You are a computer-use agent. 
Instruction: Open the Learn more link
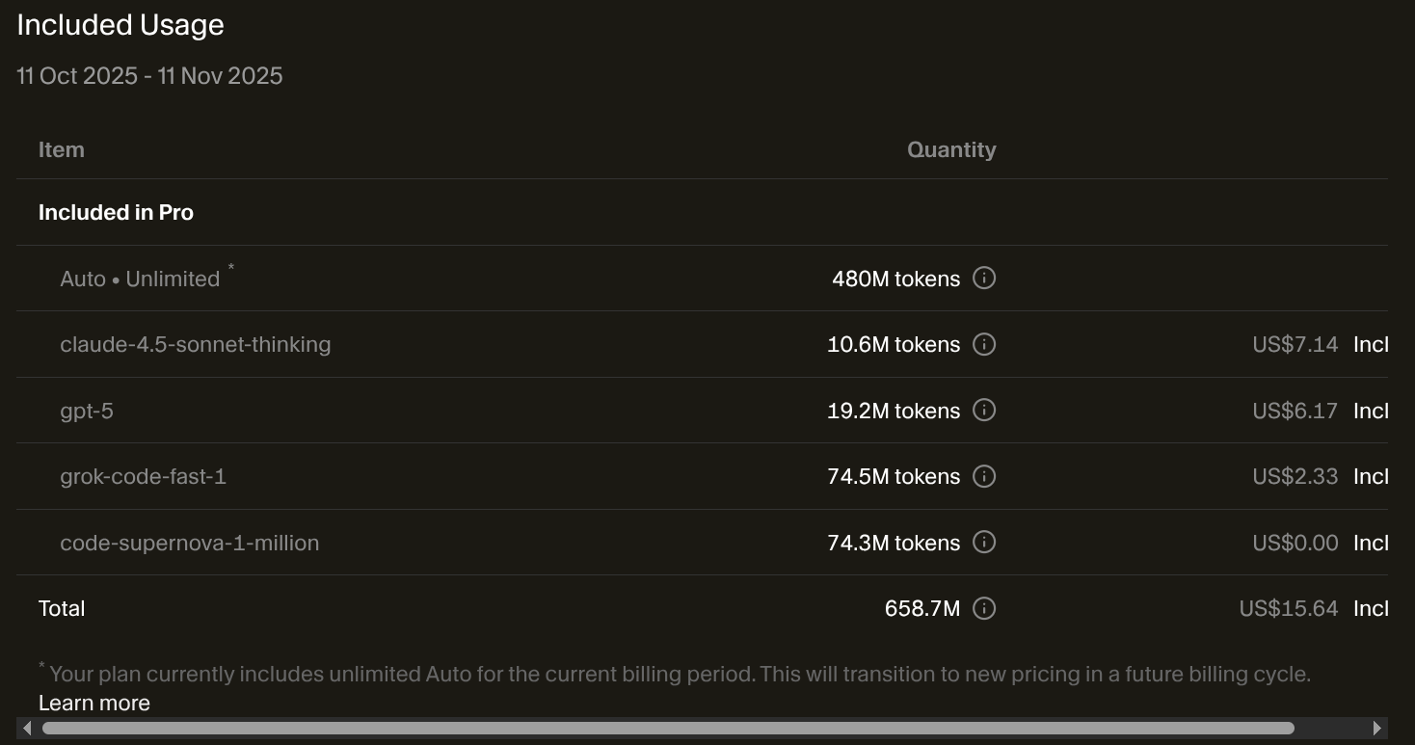[94, 703]
